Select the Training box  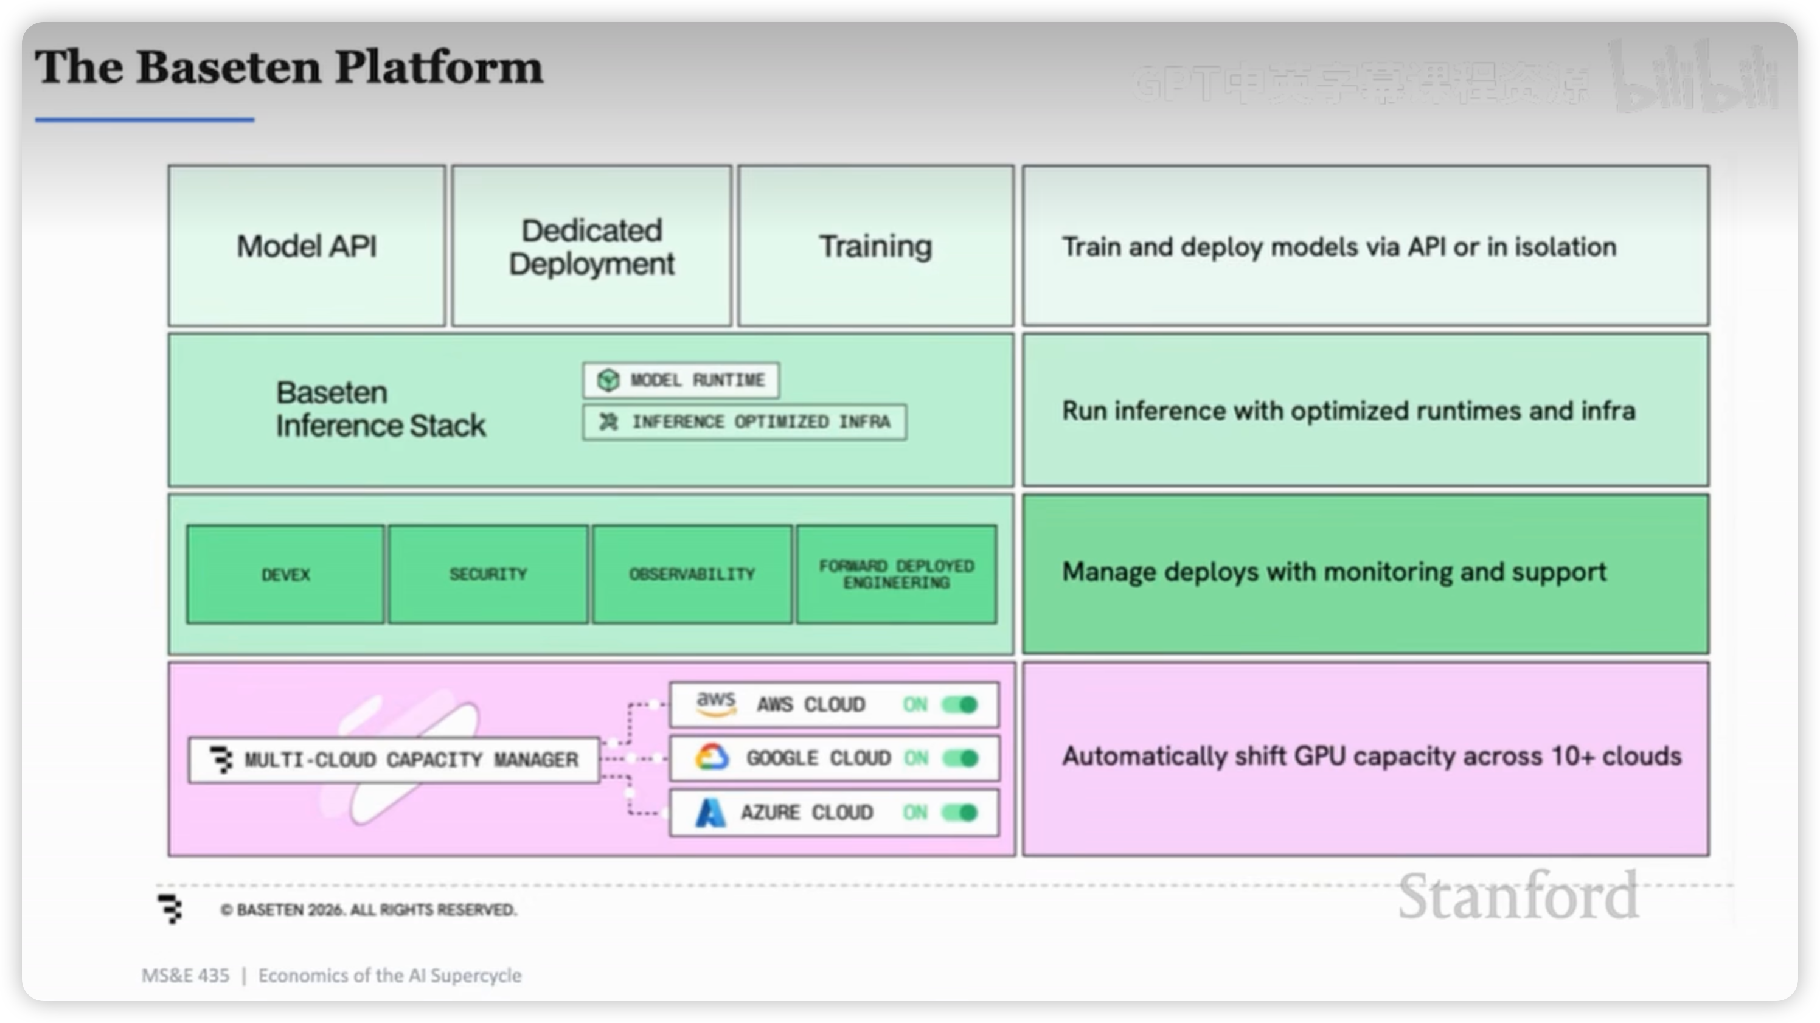(875, 246)
